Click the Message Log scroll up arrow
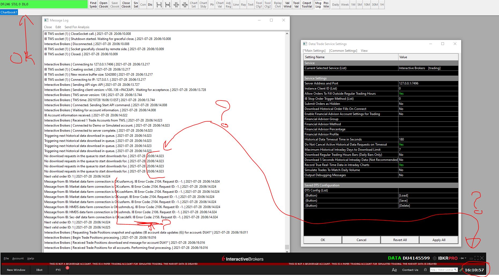Screen dimensions: 499x277 287,34
